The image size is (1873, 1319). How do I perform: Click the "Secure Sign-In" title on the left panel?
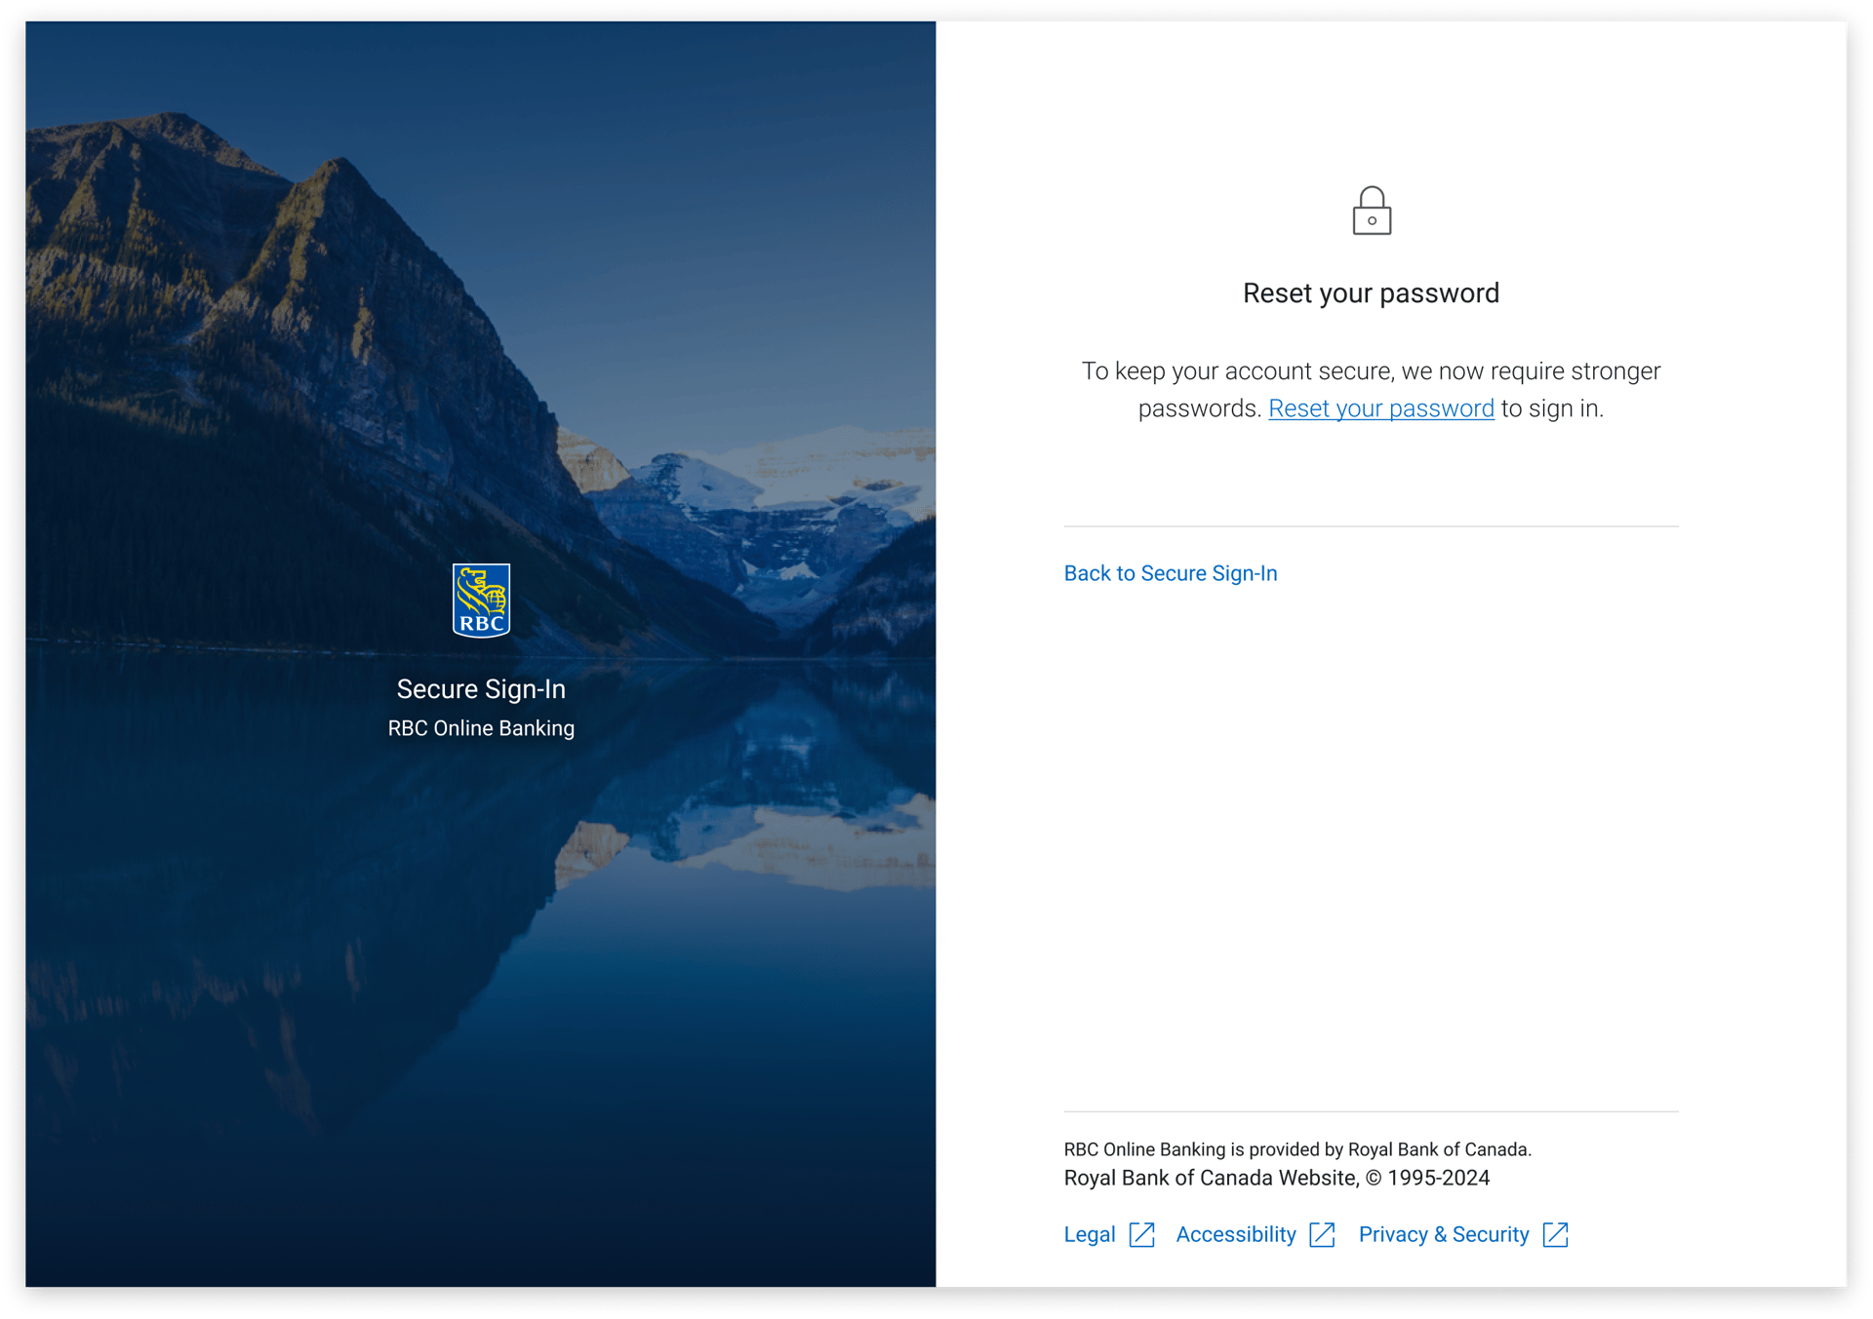(481, 689)
